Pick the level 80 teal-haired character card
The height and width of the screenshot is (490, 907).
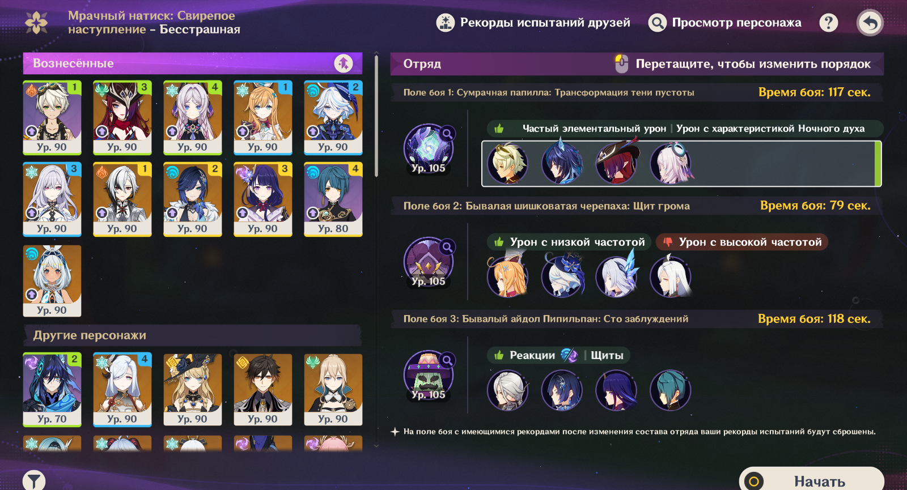[333, 199]
